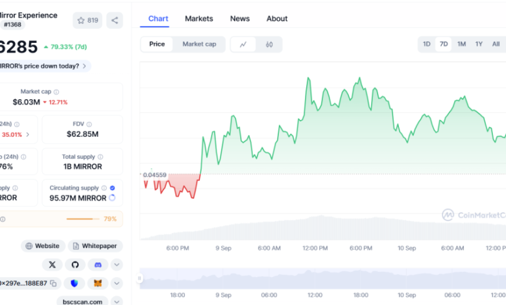The height and width of the screenshot is (305, 506).
Task: Open the bscscan.com explorer link
Action: point(82,302)
